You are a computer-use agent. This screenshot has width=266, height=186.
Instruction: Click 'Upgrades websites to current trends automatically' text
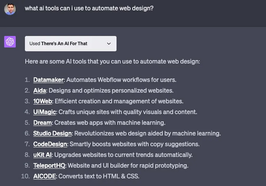(123, 155)
